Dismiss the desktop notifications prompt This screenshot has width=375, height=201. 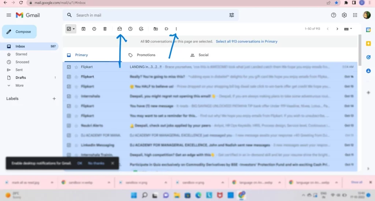112,163
